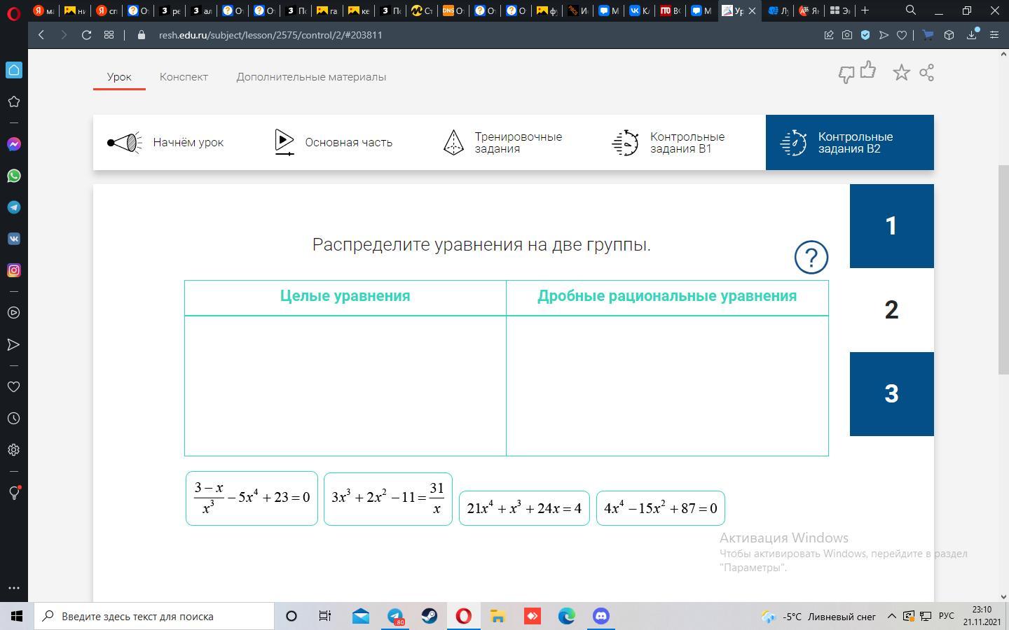Open Easy Setup sliders icon
The width and height of the screenshot is (1009, 630).
tap(994, 35)
